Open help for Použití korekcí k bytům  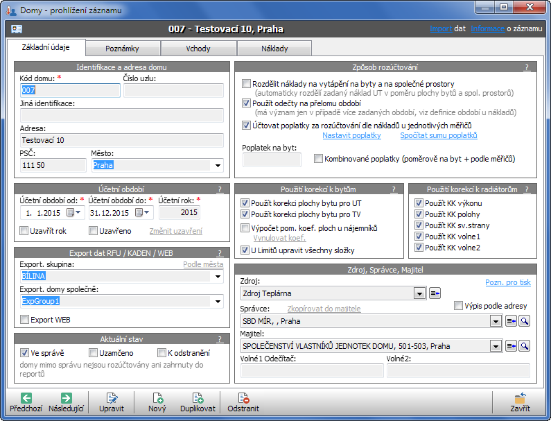(x=394, y=189)
